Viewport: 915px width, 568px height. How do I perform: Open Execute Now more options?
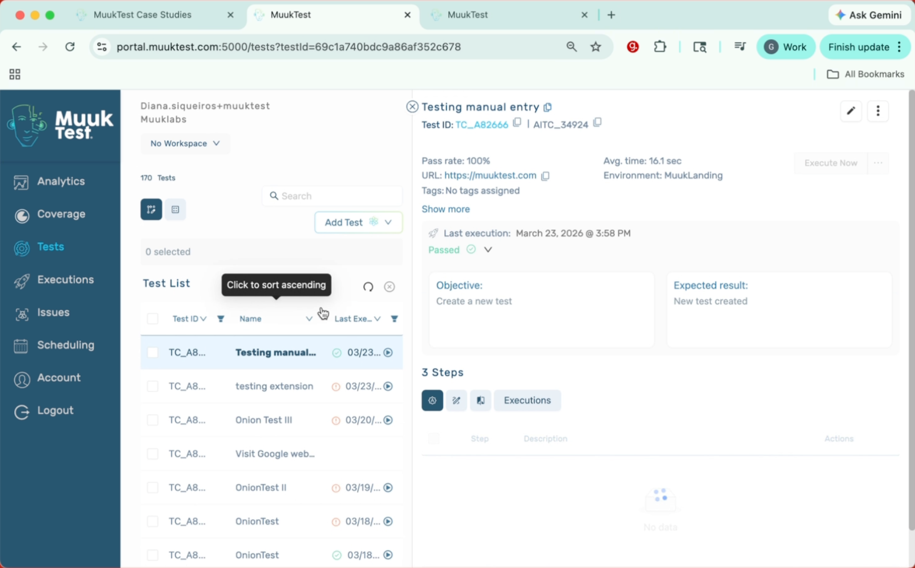point(878,163)
